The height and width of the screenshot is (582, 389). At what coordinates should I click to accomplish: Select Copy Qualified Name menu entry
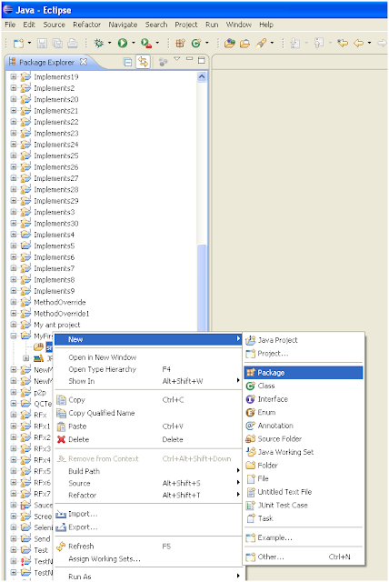148,413
